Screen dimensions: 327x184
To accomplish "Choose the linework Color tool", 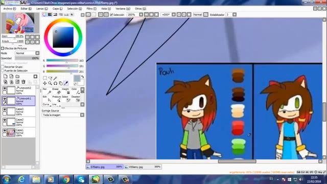I will click(x=76, y=91).
